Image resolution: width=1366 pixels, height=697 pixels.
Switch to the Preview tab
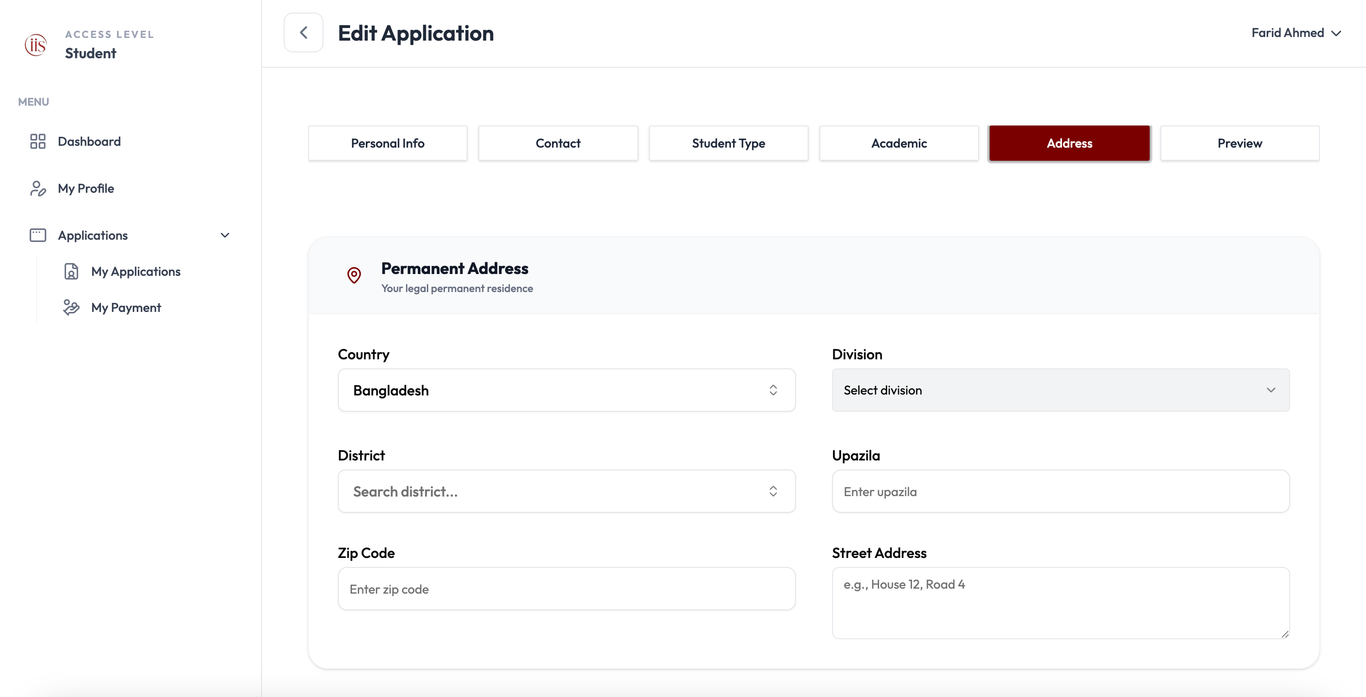[x=1240, y=143]
